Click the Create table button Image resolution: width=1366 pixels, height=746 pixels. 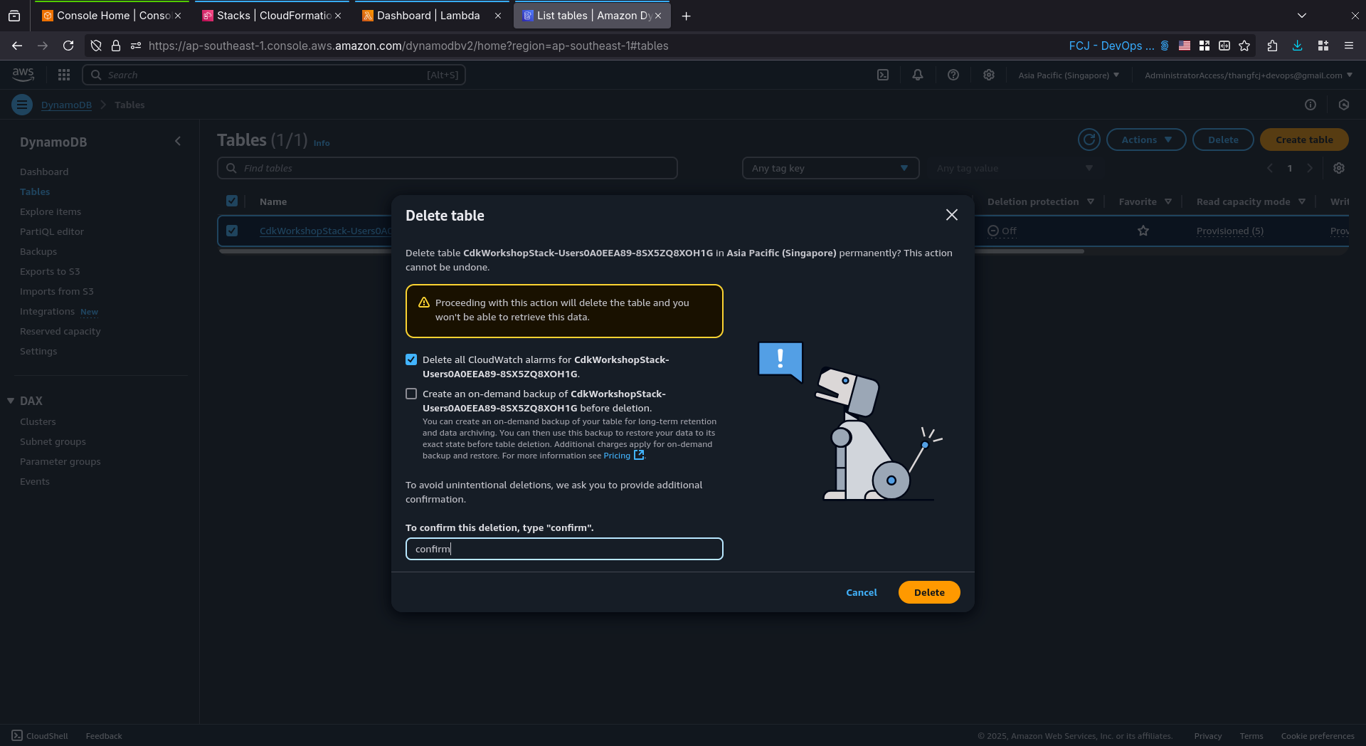(x=1304, y=140)
